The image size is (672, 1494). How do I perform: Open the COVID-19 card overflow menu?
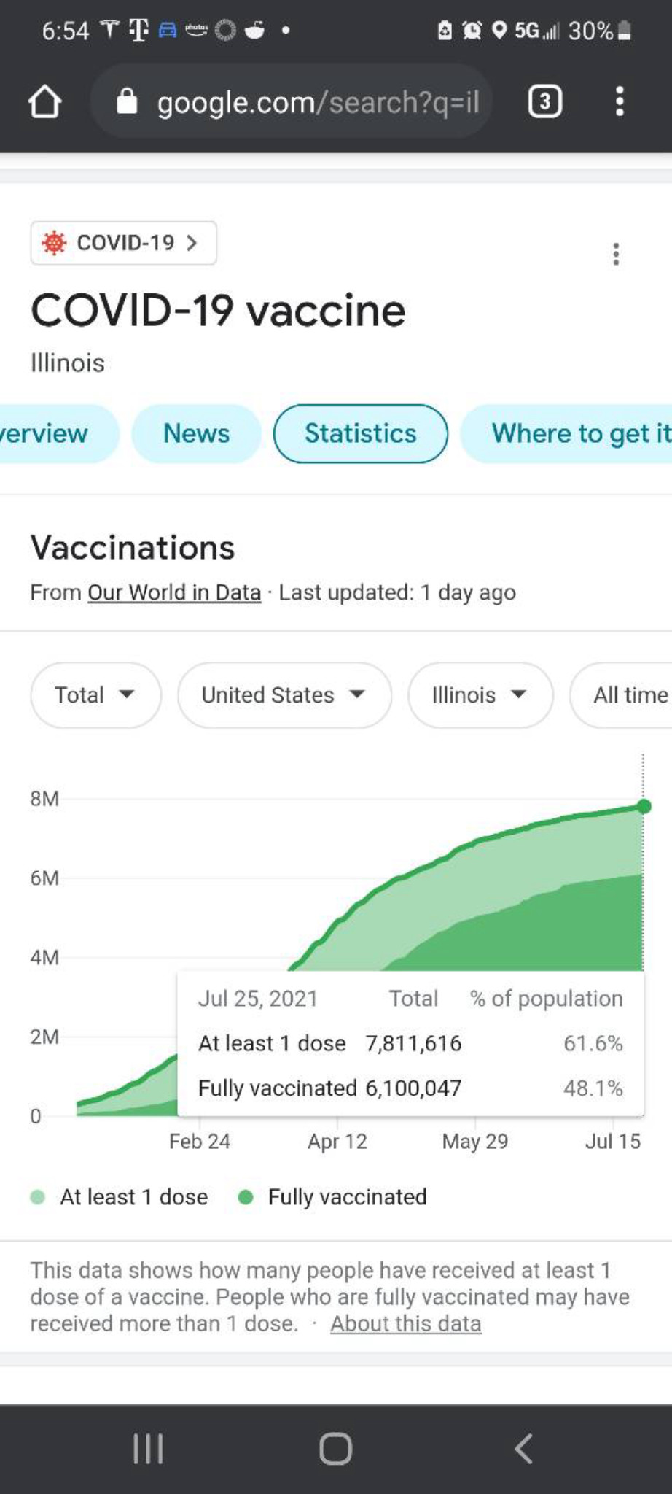click(616, 254)
